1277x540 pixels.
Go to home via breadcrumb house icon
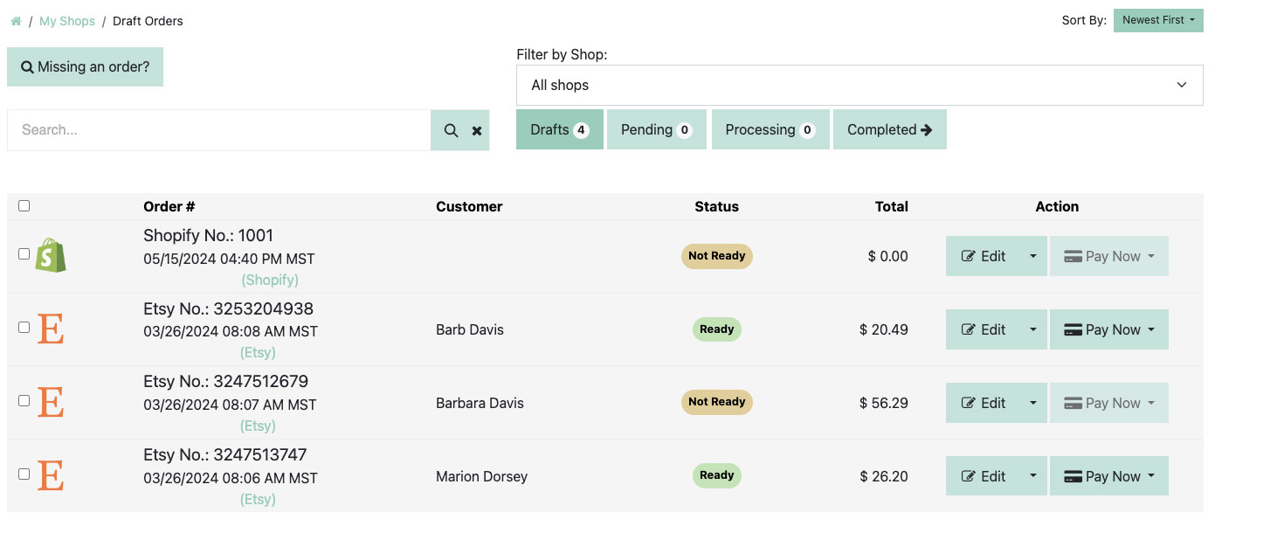coord(16,21)
